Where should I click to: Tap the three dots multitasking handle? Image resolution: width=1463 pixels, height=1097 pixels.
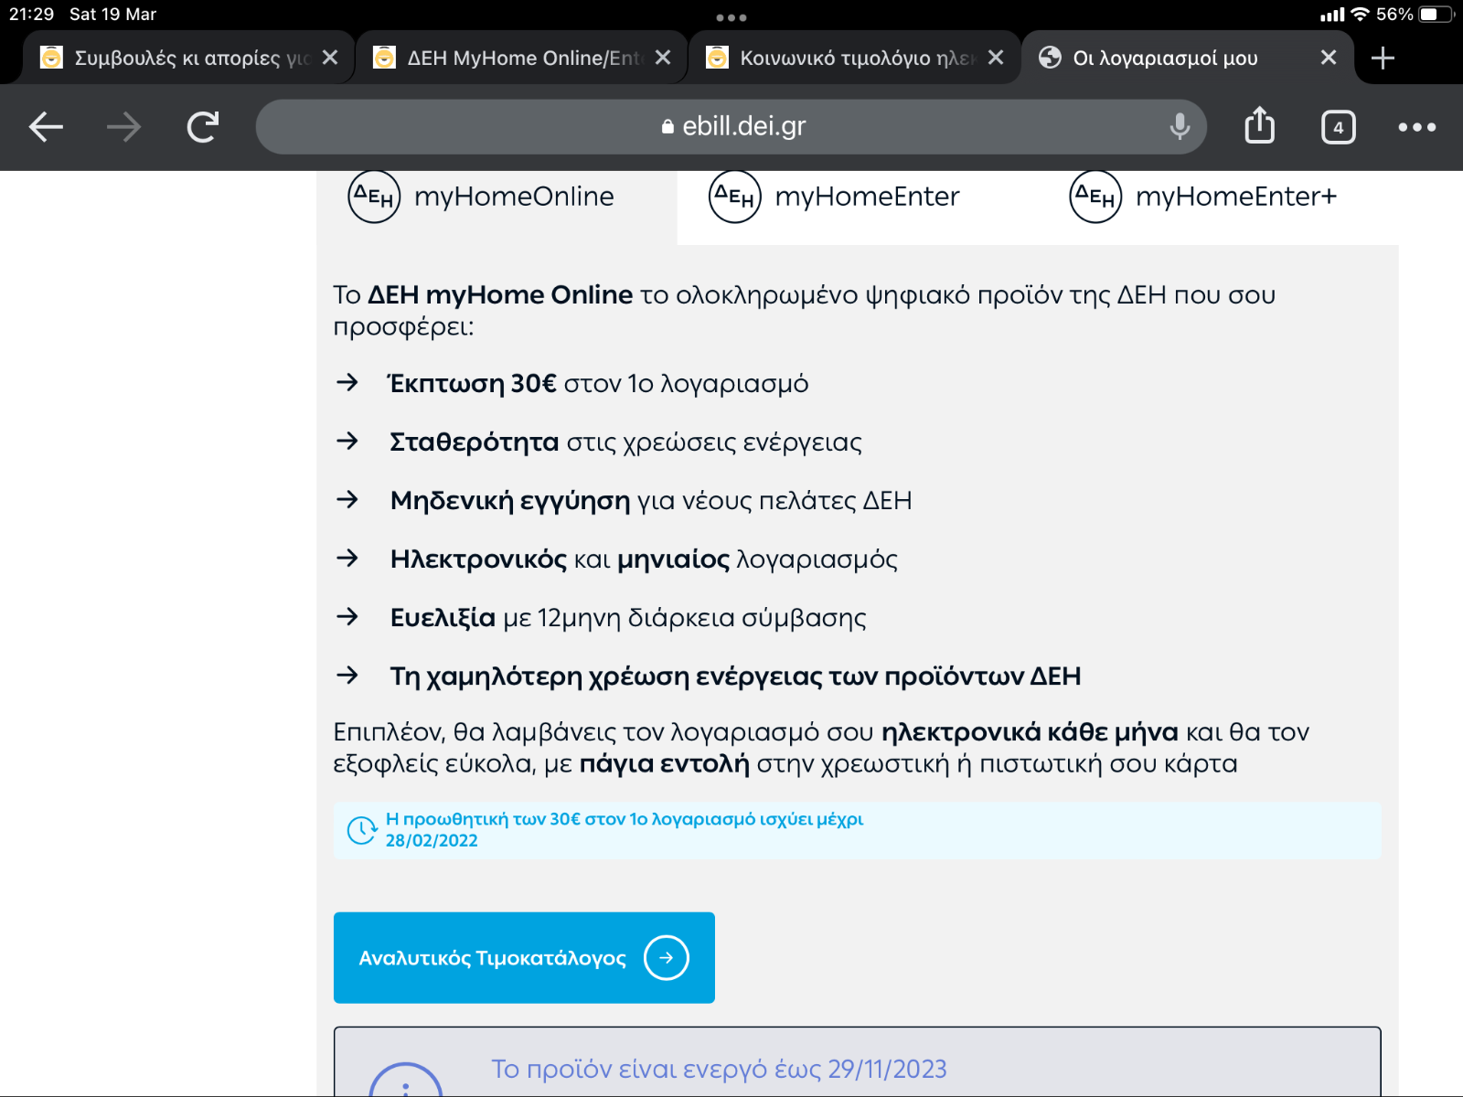coord(731,17)
